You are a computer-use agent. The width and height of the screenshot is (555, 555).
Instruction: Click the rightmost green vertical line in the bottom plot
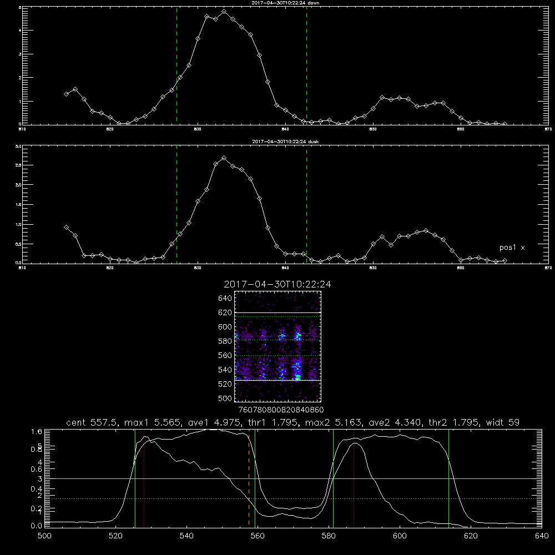pyautogui.click(x=448, y=478)
